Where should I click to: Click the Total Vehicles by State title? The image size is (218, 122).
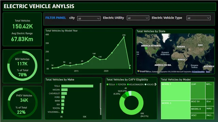tap(151, 31)
